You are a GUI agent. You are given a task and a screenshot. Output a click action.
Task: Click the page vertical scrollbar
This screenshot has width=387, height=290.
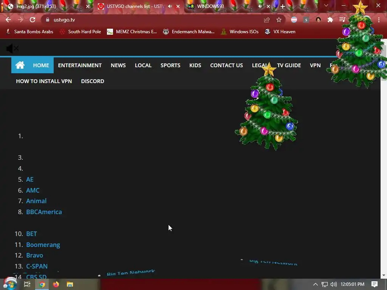click(384, 158)
